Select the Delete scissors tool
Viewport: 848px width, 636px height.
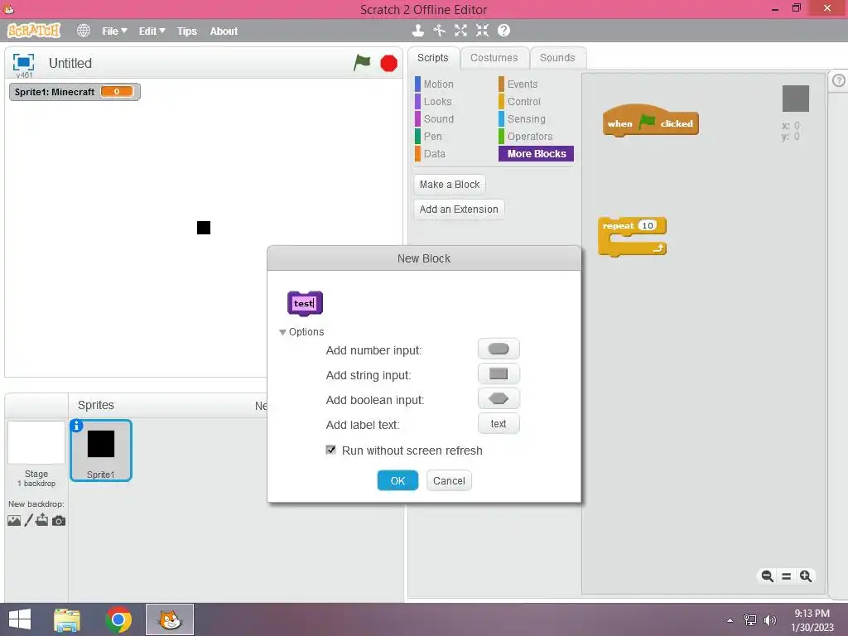(x=439, y=31)
